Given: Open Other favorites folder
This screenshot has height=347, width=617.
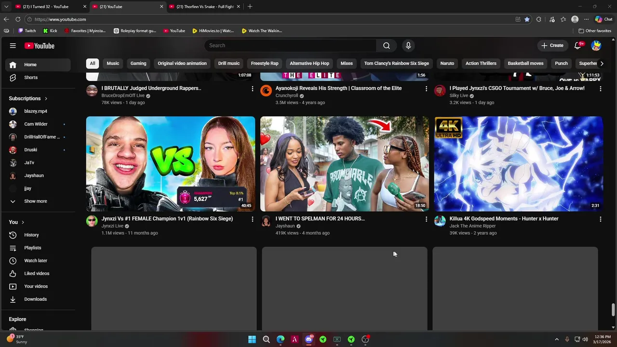Looking at the screenshot, I should tap(595, 31).
